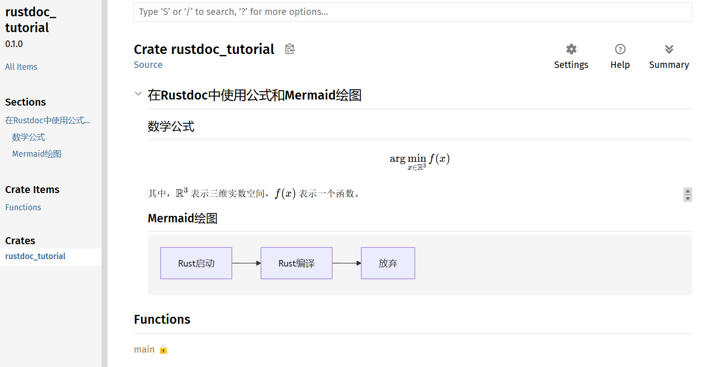The height and width of the screenshot is (367, 716).
Task: Jump to 数学公式 sidebar section
Action: pyautogui.click(x=28, y=137)
